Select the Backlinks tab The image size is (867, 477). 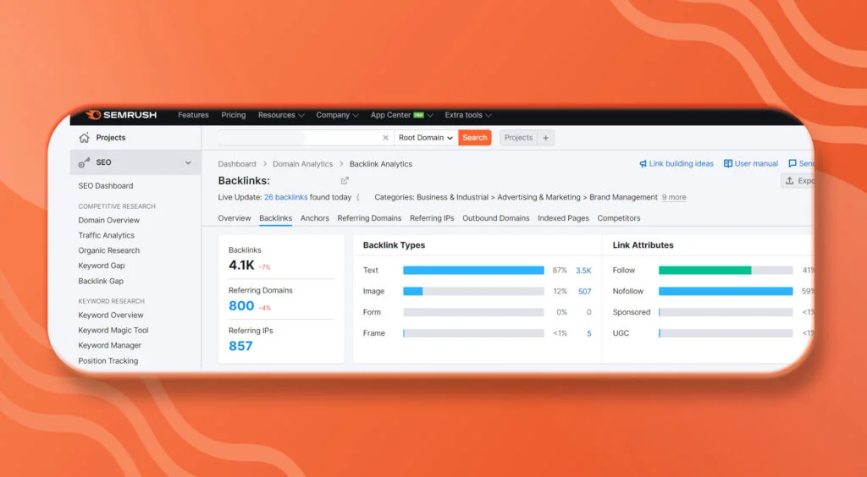(x=275, y=218)
